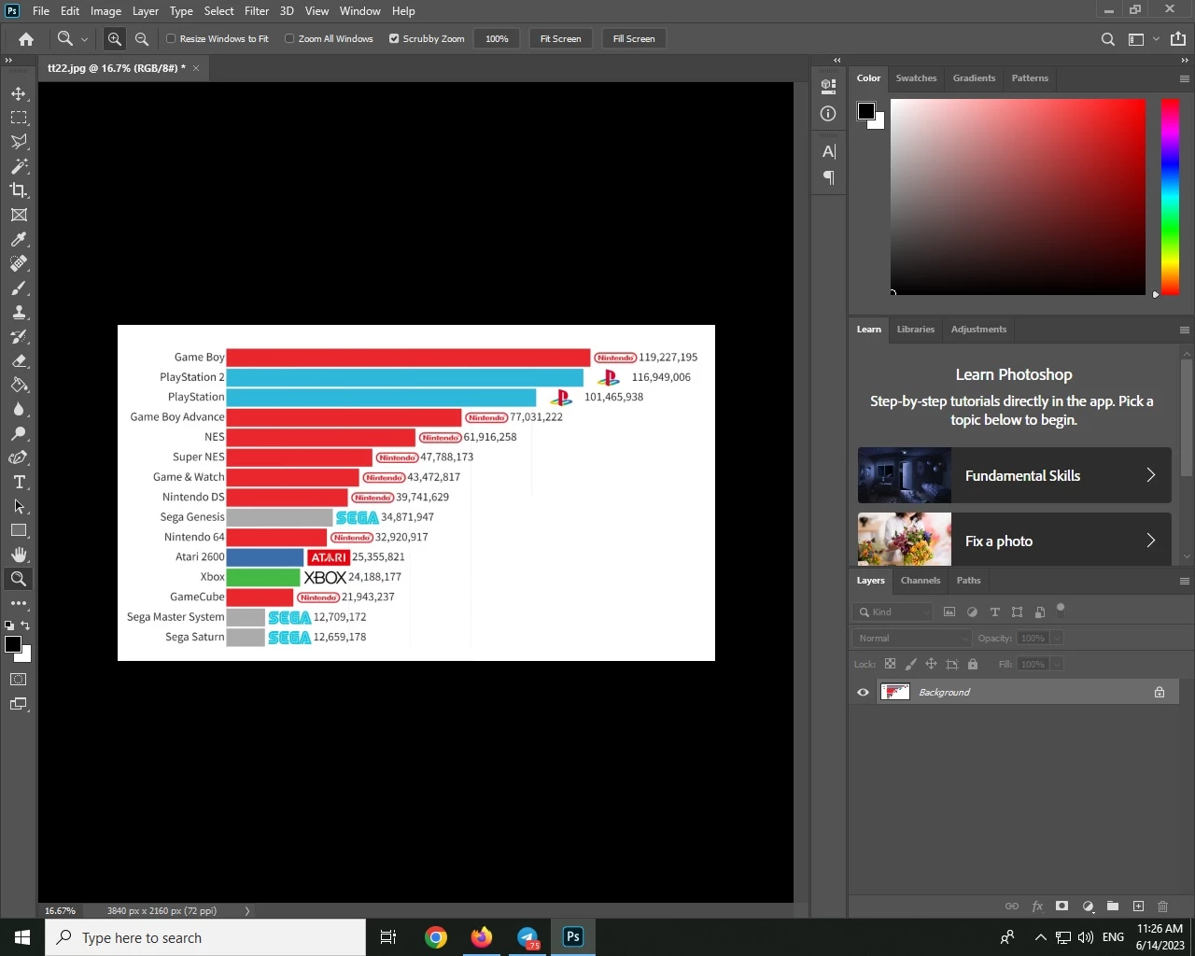This screenshot has width=1195, height=956.
Task: Open the Properties info panel icon
Action: coord(828,113)
